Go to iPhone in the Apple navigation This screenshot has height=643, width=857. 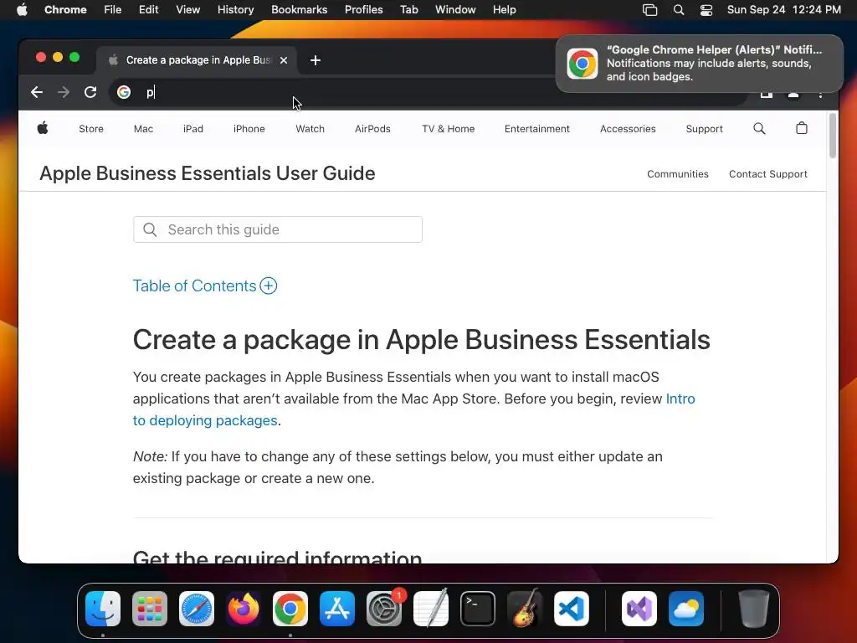[249, 128]
